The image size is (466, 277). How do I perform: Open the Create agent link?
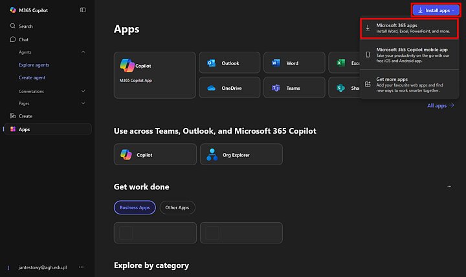coord(32,77)
